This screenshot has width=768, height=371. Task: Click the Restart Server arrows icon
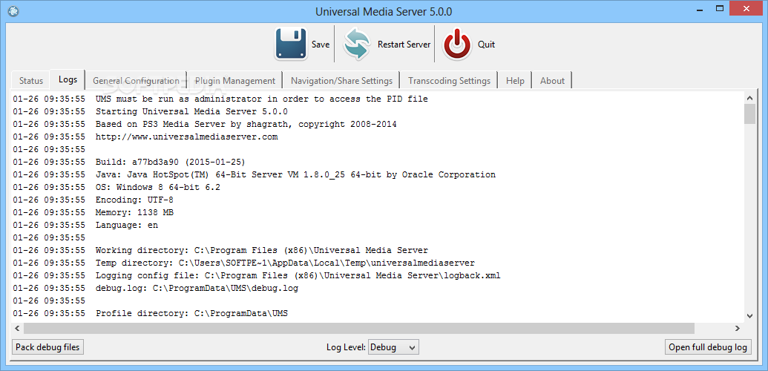point(357,44)
